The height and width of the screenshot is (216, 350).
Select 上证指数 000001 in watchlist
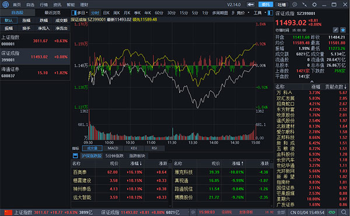point(35,41)
